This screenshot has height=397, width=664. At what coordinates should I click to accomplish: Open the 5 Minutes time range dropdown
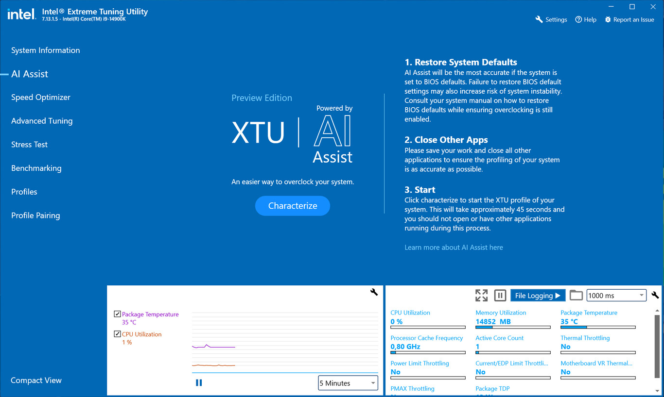pos(348,383)
